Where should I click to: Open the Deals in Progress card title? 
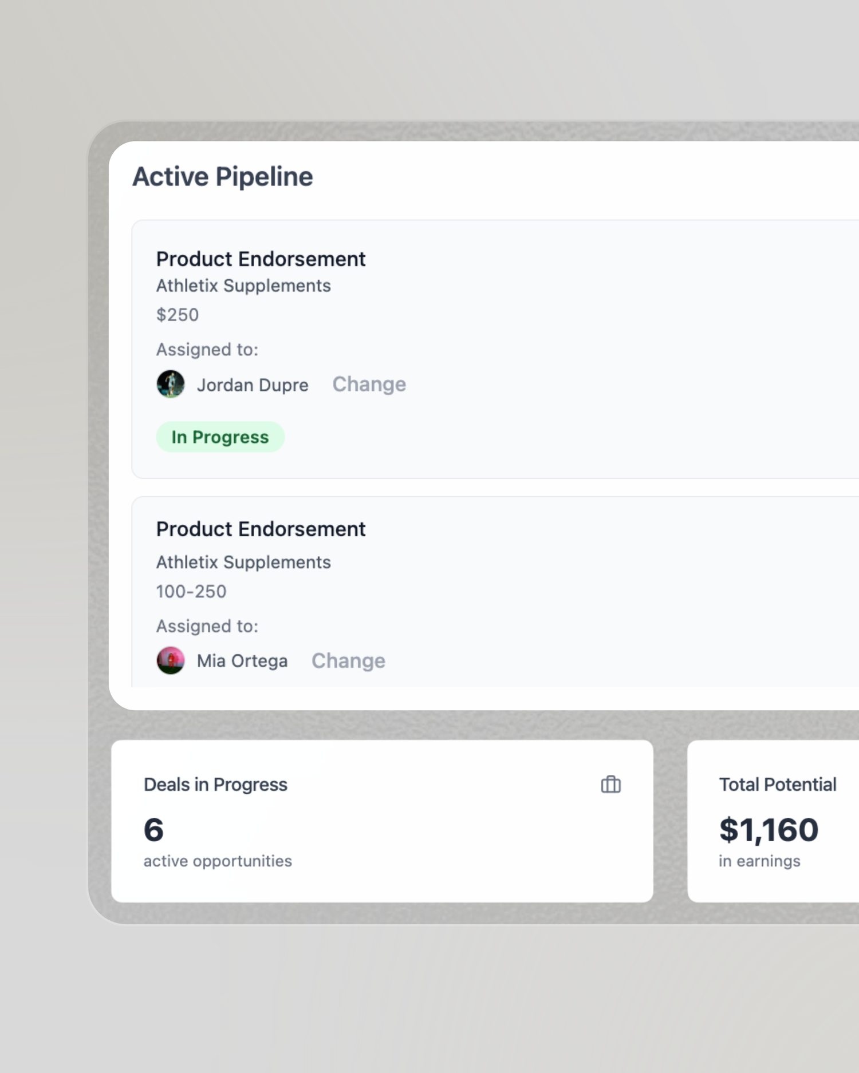pos(215,785)
